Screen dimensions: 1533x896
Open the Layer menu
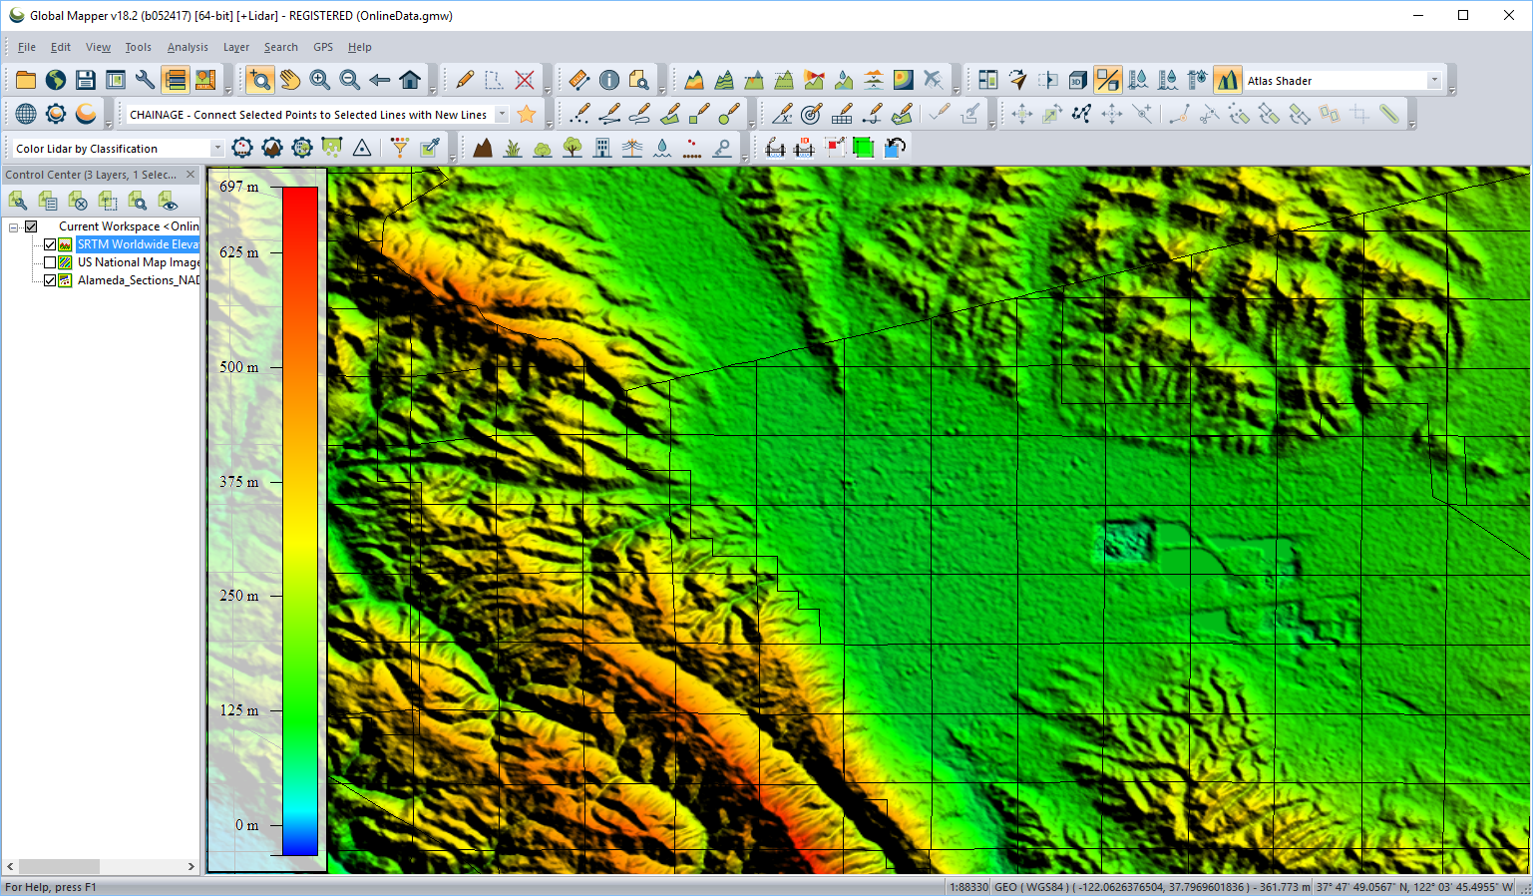tap(236, 47)
